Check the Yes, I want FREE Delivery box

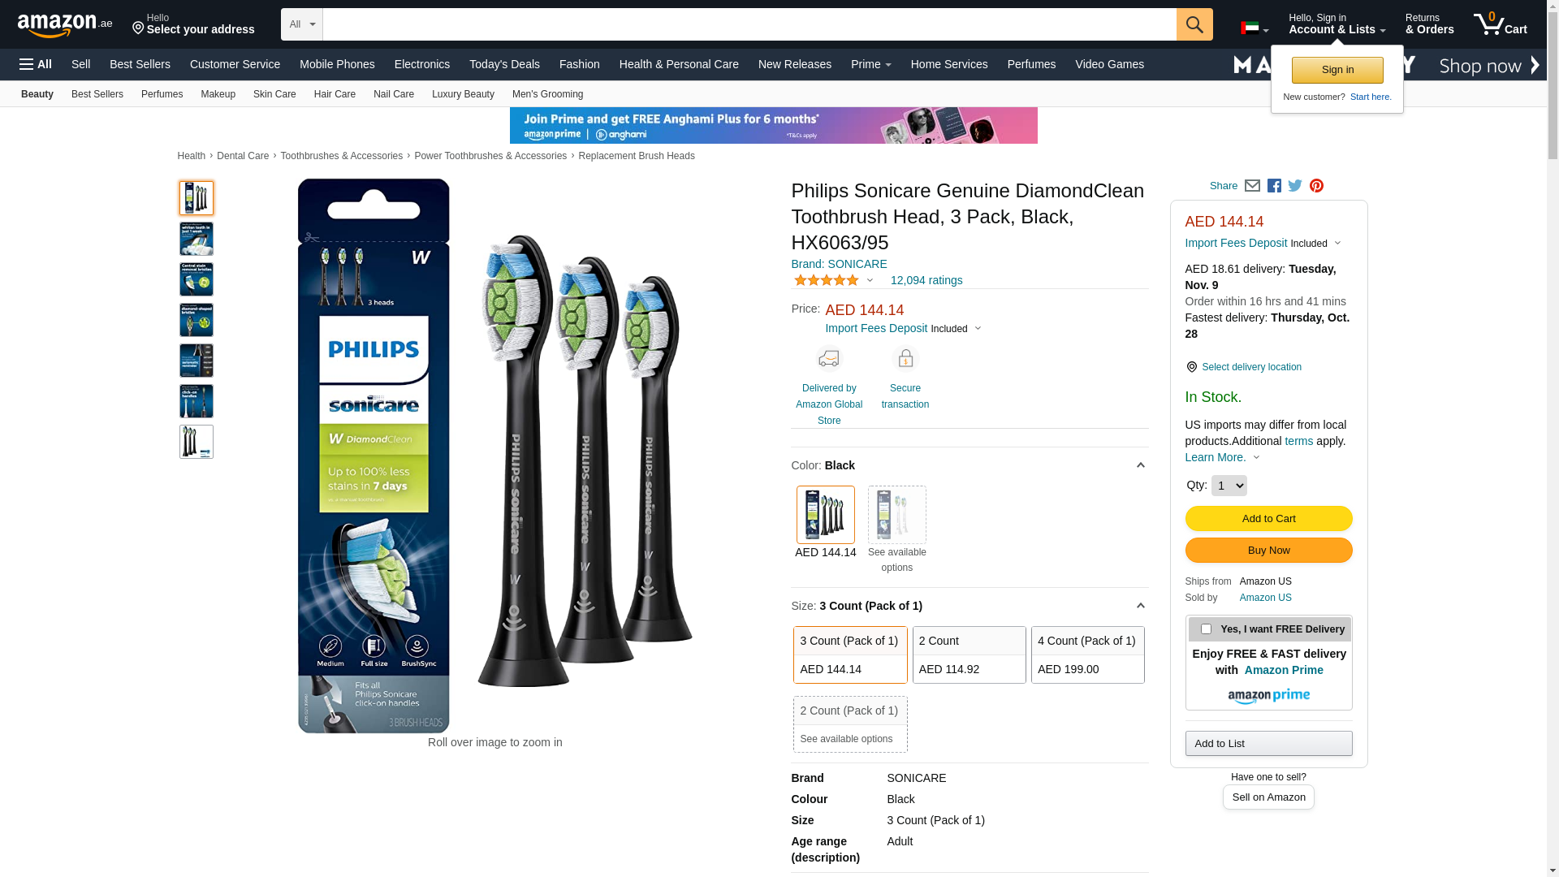pyautogui.click(x=1206, y=629)
